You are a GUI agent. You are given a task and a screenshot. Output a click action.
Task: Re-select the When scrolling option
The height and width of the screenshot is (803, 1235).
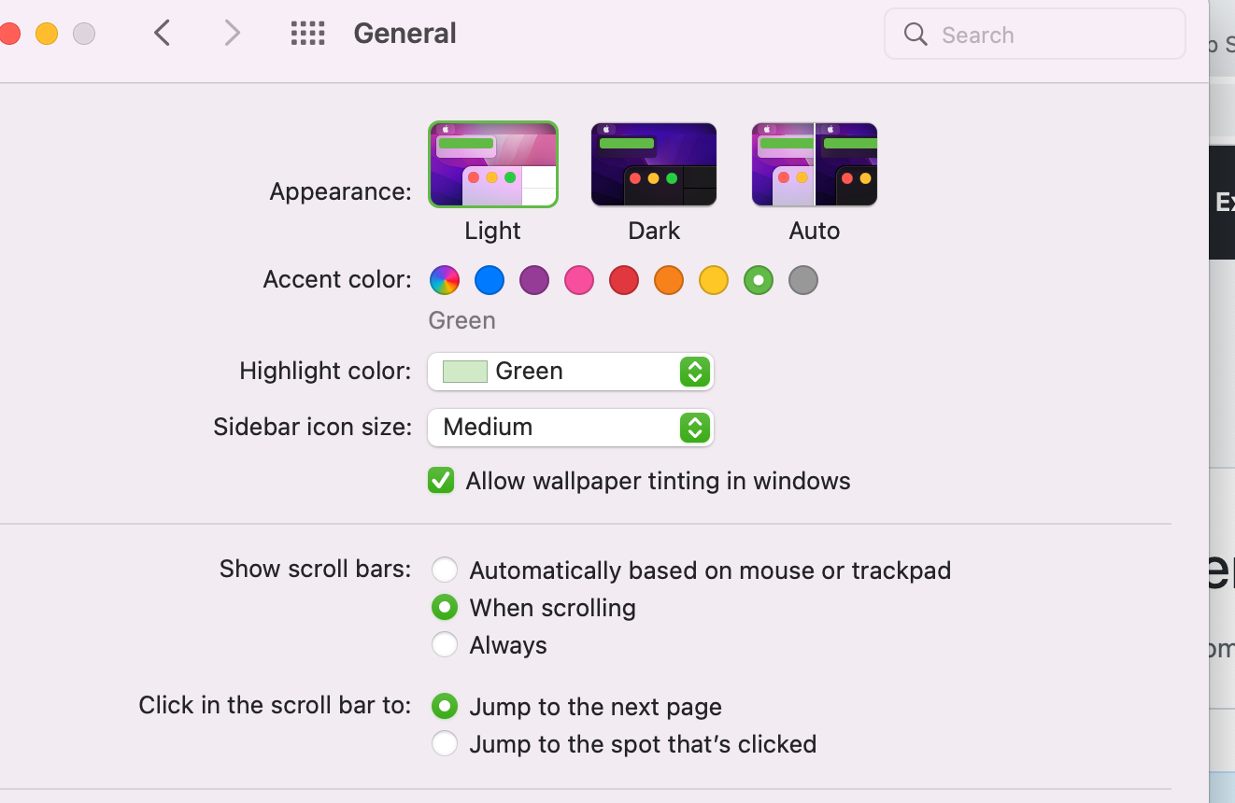(445, 607)
